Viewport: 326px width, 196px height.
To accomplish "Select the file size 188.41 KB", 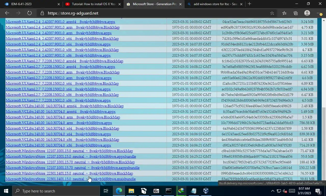I will (307, 162).
